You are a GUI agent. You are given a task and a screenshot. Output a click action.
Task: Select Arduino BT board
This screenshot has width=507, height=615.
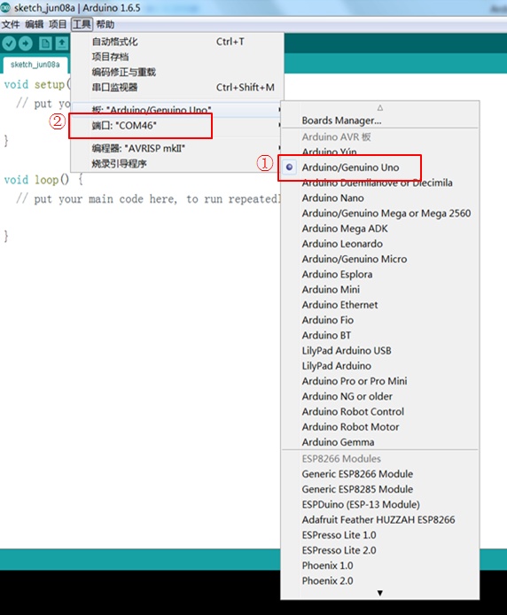[380, 336]
